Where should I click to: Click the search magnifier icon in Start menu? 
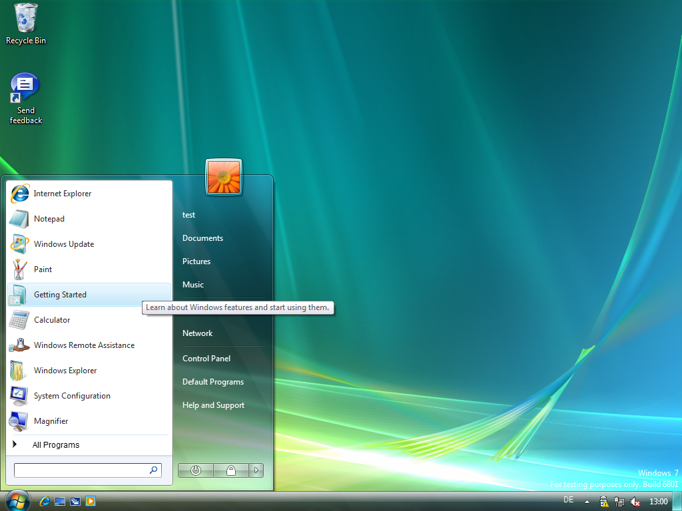click(154, 470)
